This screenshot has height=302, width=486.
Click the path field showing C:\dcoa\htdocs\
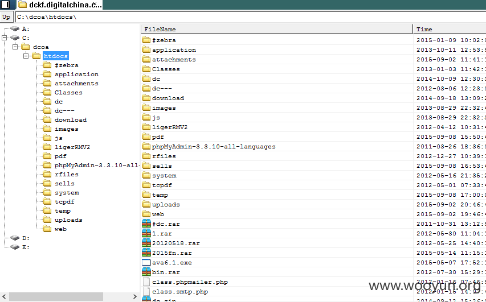pyautogui.click(x=251, y=17)
